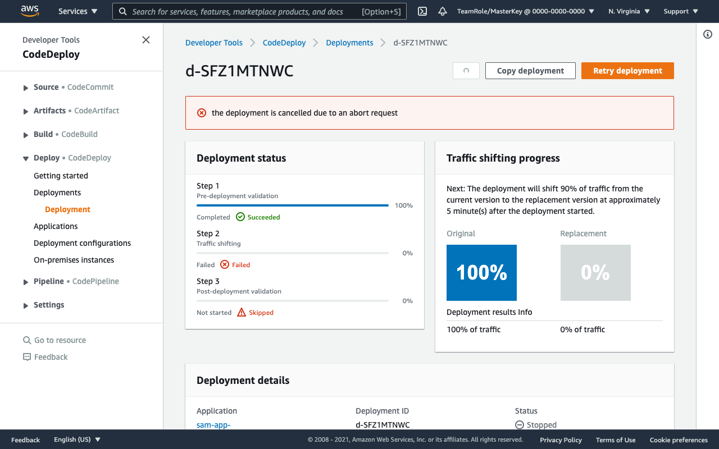This screenshot has height=449, width=719.
Task: Click the Feedback link in the sidebar
Action: pyautogui.click(x=51, y=357)
